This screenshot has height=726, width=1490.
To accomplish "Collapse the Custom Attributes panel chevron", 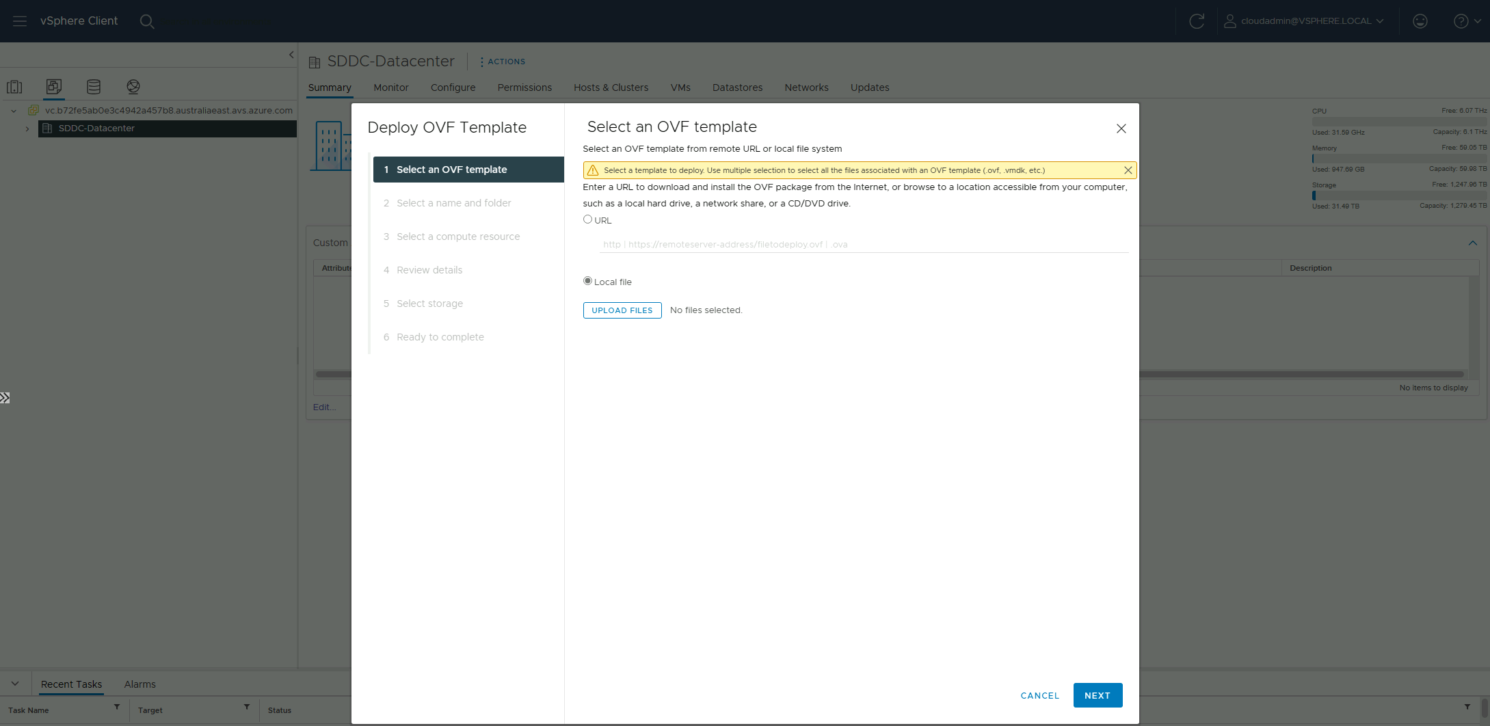I will [1472, 243].
